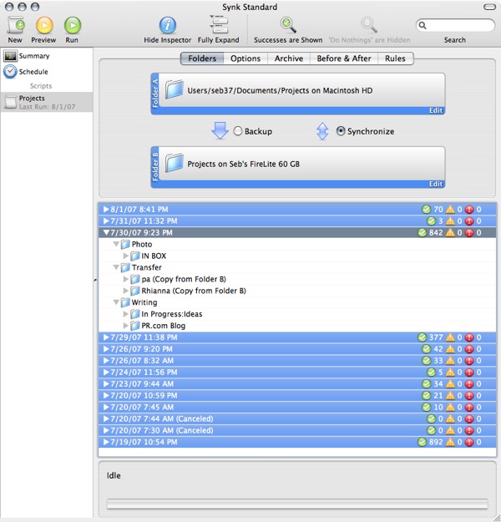Click the blue Backup down-arrow icon

click(x=220, y=131)
